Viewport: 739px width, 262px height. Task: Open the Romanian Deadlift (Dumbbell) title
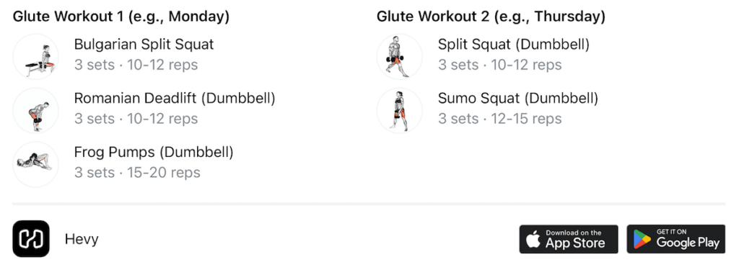[175, 99]
